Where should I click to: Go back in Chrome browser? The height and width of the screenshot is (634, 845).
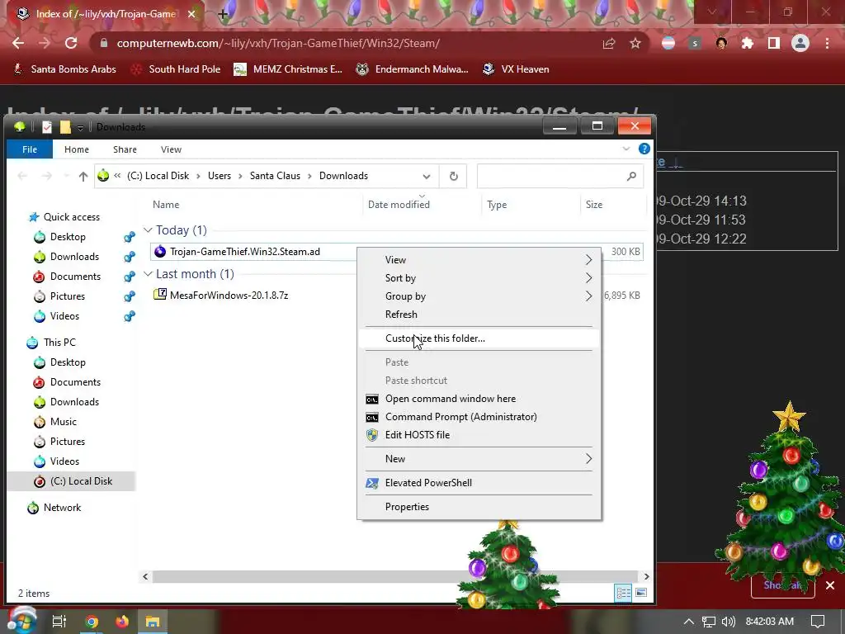(x=18, y=43)
